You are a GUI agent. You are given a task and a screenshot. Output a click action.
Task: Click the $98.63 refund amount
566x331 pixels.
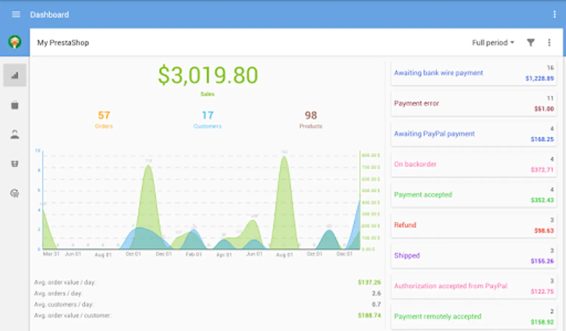[544, 231]
